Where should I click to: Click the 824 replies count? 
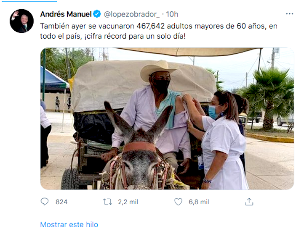(x=61, y=202)
